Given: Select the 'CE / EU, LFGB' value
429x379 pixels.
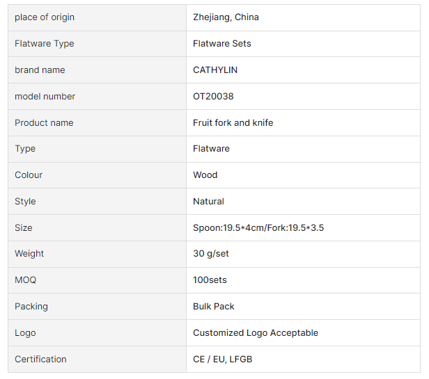Looking at the screenshot, I should 222,360.
